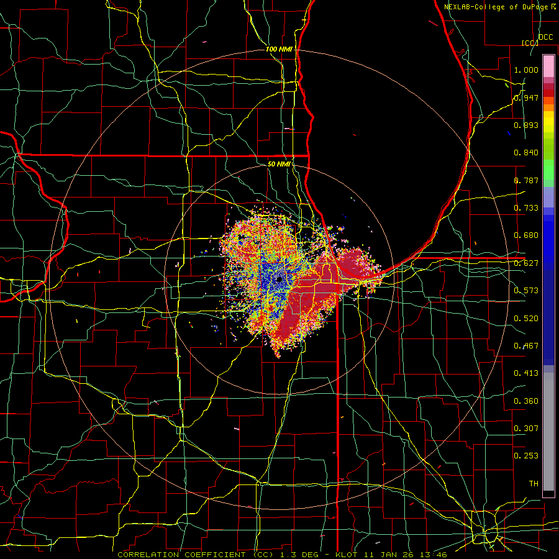The height and width of the screenshot is (559, 559).
Task: Click the [CC] units label
Action: (530, 43)
